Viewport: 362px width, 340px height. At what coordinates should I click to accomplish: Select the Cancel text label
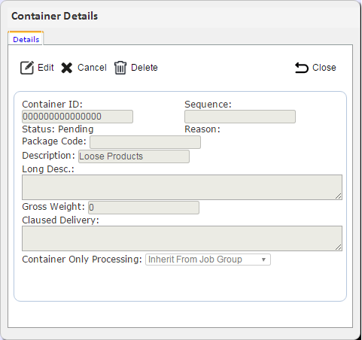(92, 68)
